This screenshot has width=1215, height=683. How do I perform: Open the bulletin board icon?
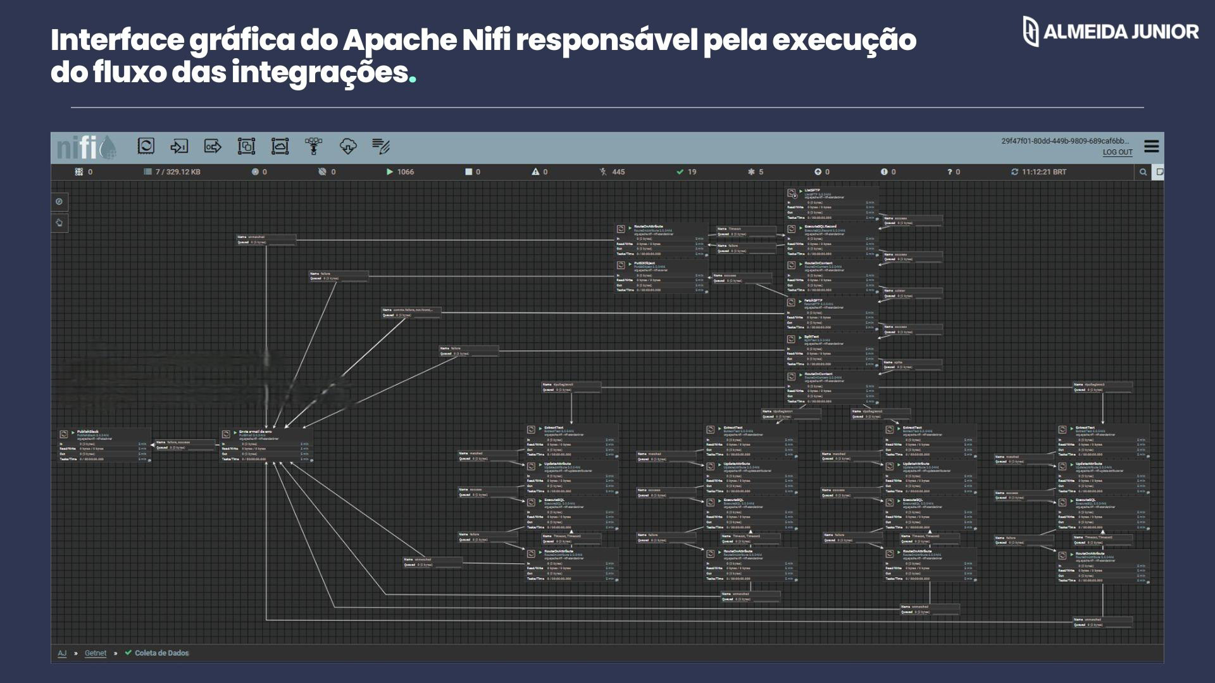point(1159,172)
